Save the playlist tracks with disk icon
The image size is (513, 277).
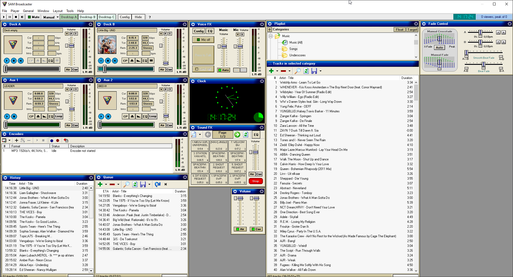pyautogui.click(x=314, y=71)
